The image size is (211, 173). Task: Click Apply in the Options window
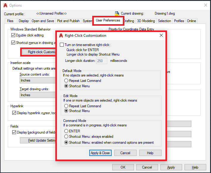pos(171,167)
